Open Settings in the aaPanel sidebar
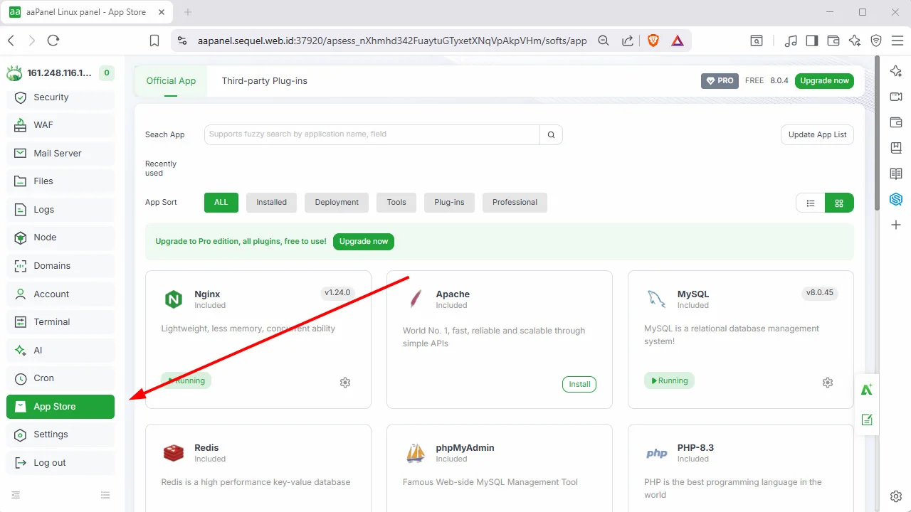Screen dimensions: 911x512 60,434
